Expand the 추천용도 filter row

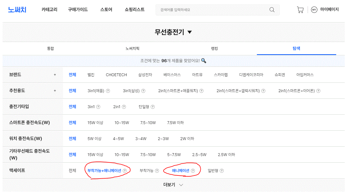(55, 91)
